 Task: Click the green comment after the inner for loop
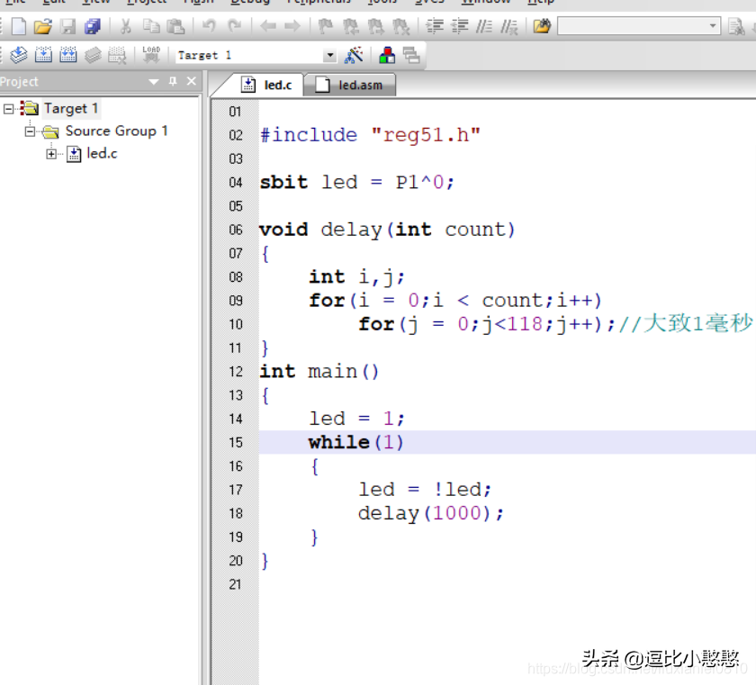(686, 323)
